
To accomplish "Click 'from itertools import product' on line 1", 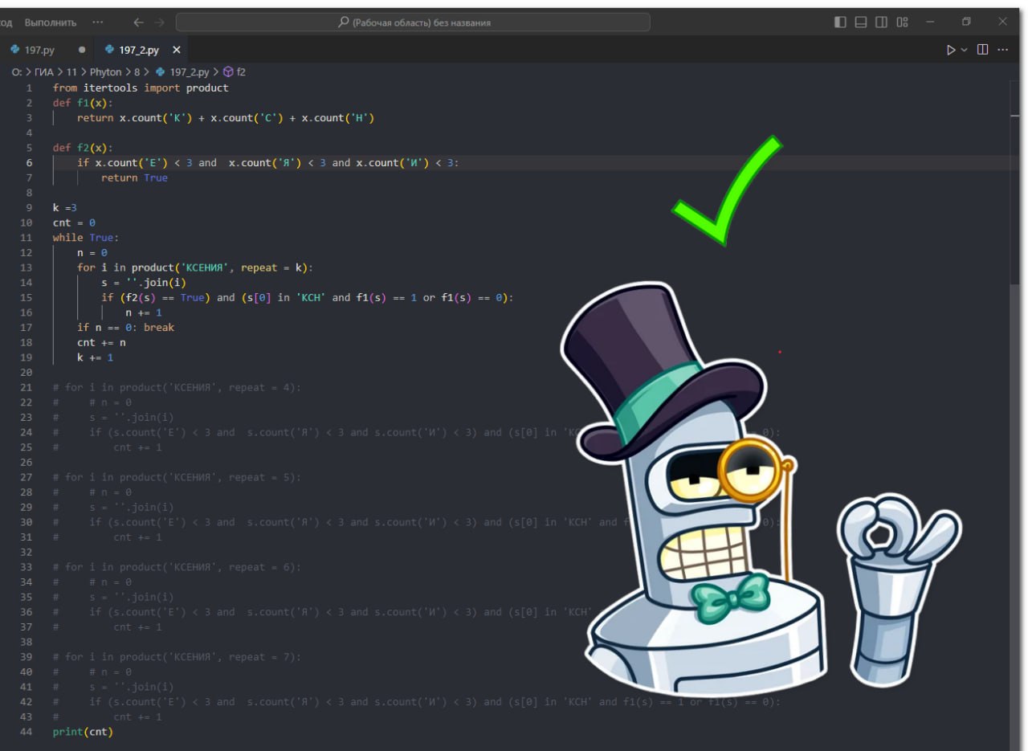I will (141, 88).
